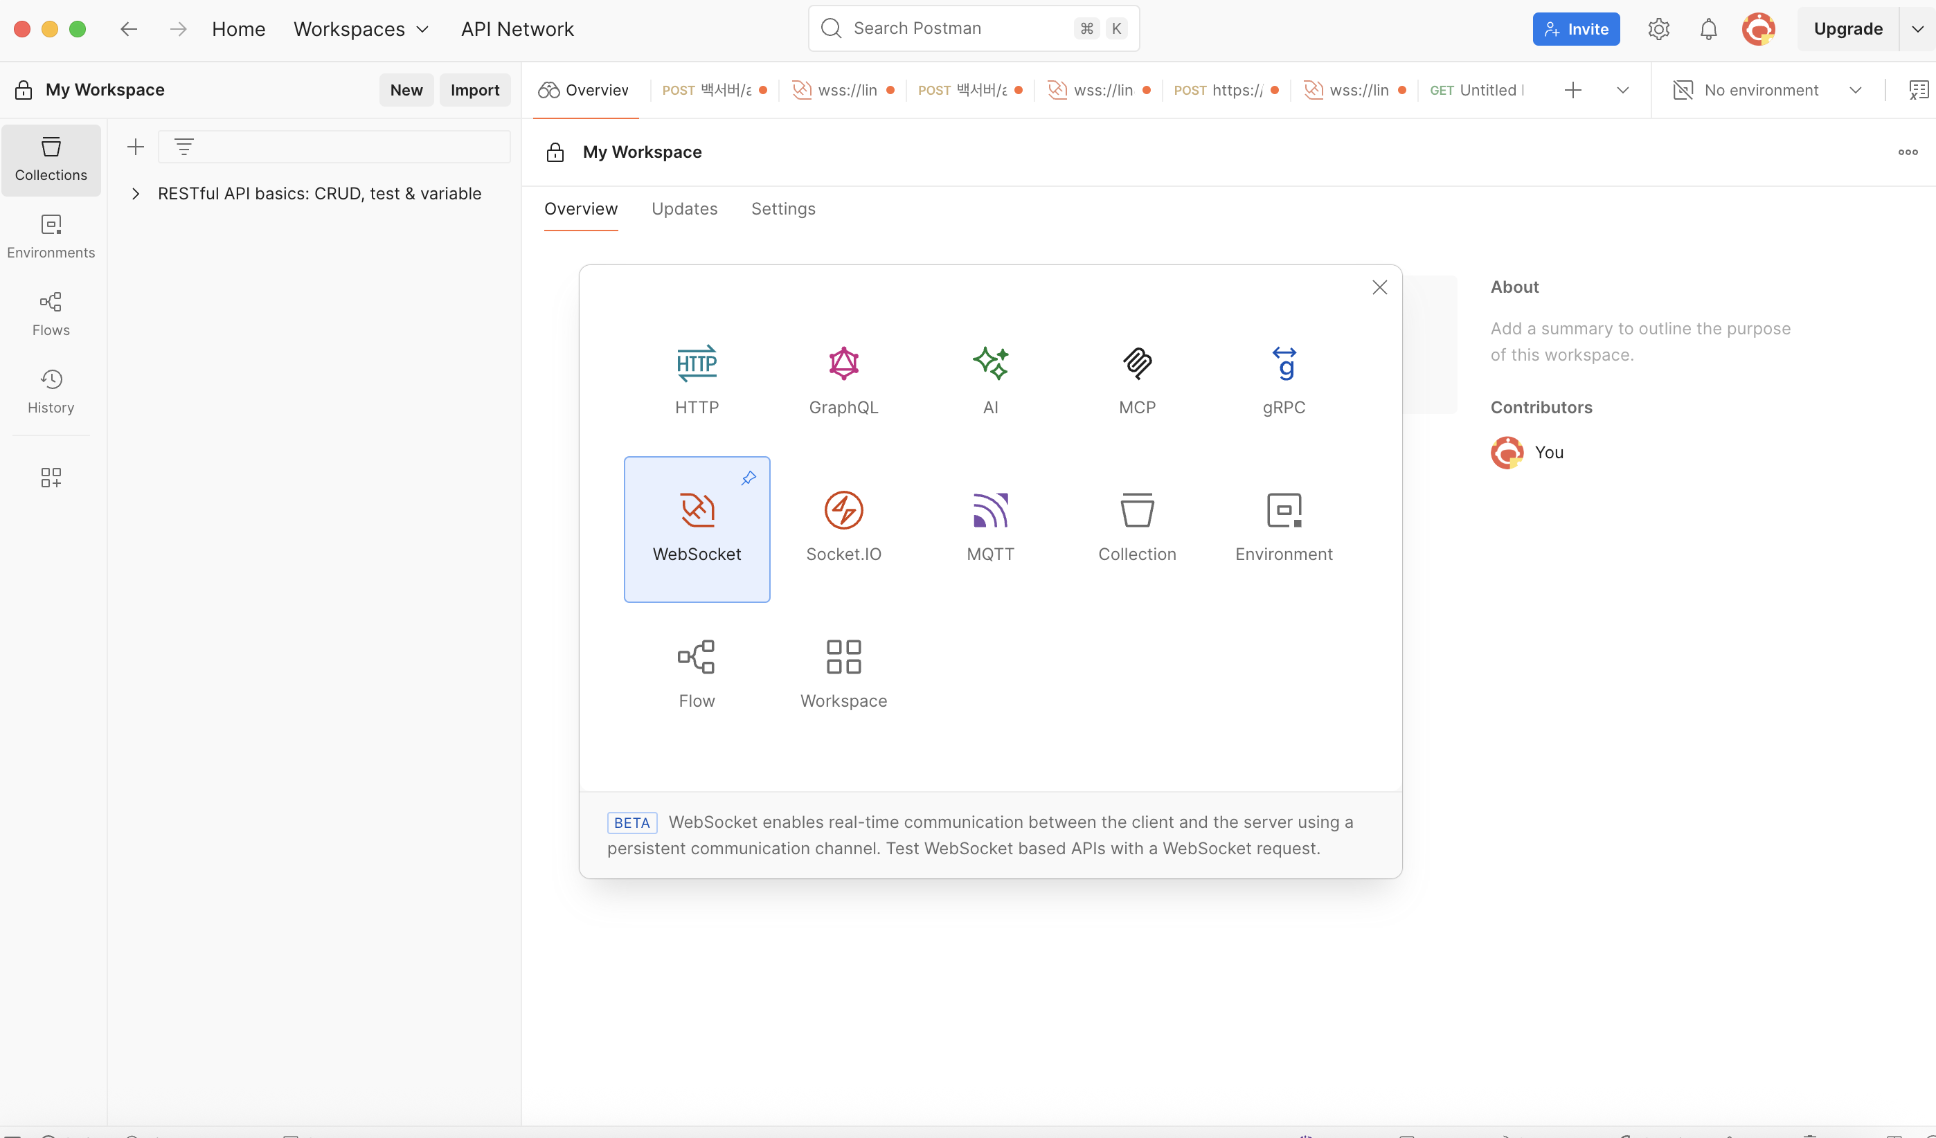
Task: Click the AI request icon
Action: coord(989,364)
